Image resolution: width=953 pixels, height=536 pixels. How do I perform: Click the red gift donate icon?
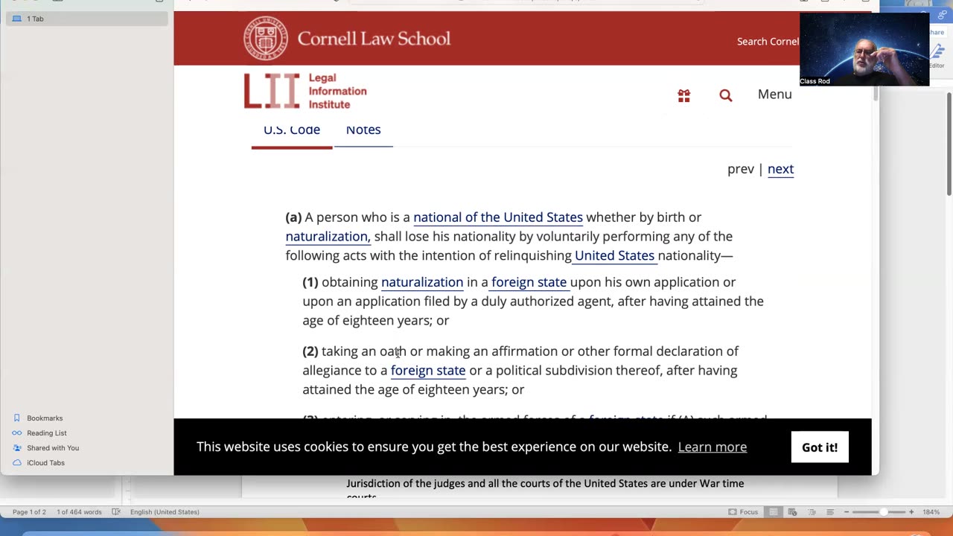click(x=683, y=95)
